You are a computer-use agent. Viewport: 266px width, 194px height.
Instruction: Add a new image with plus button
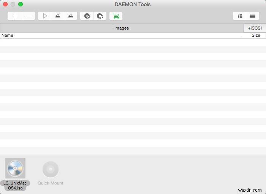click(15, 16)
